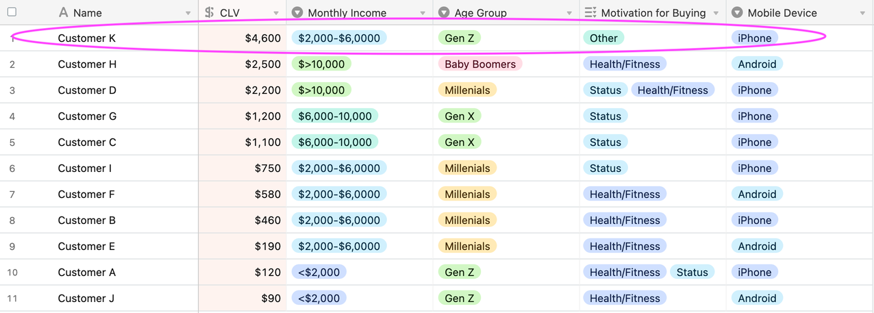
Task: Select the Customer K name cell
Action: (x=87, y=38)
